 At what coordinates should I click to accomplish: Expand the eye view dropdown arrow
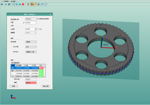pyautogui.click(x=4, y=4)
